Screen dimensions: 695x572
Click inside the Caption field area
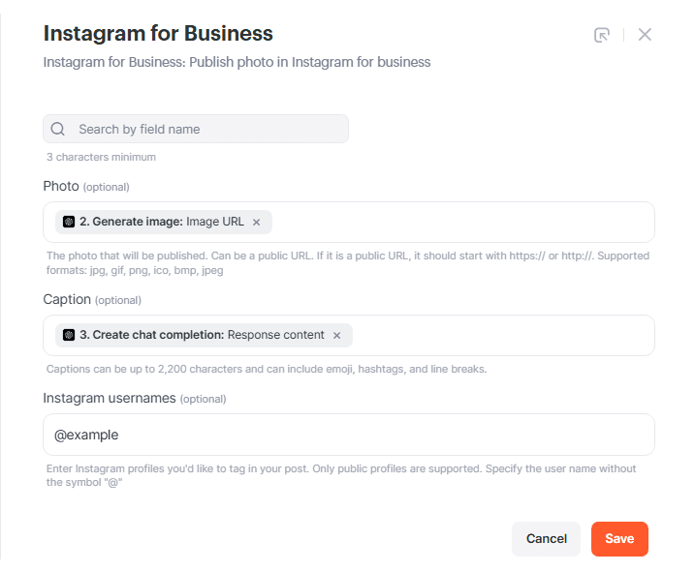501,336
